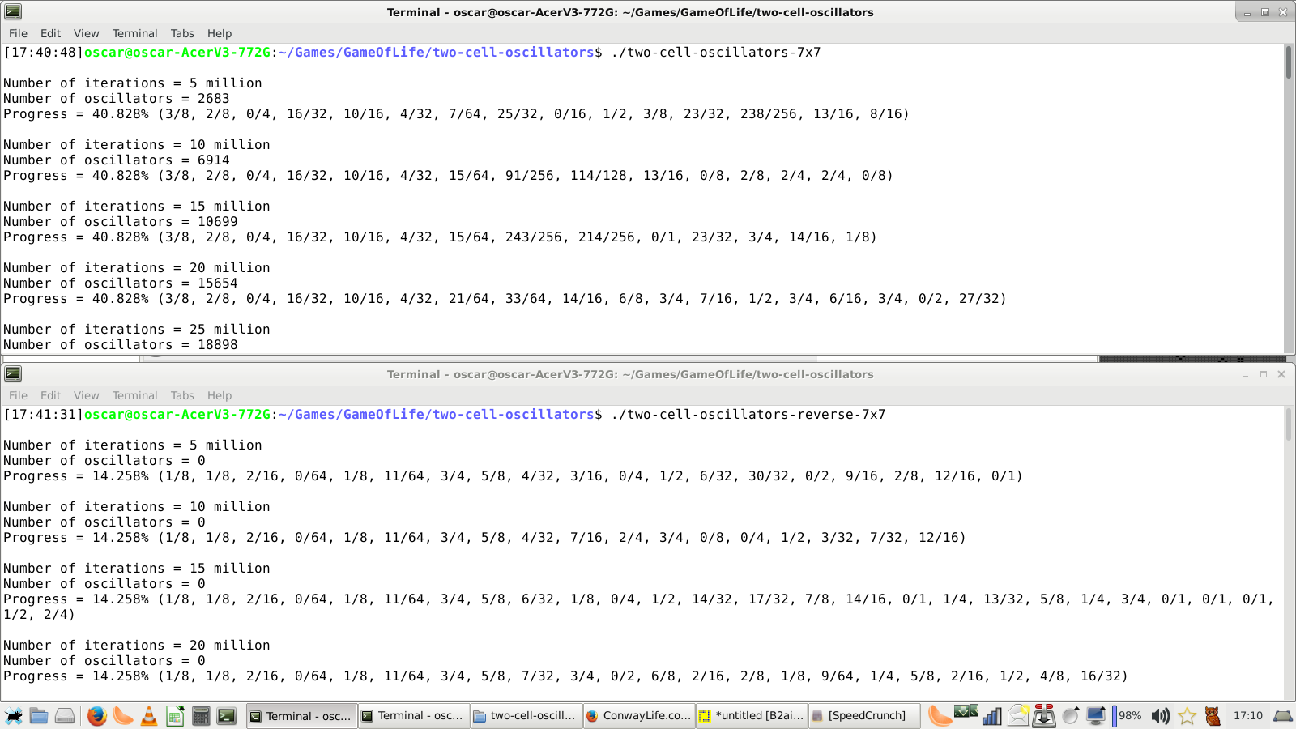Viewport: 1296px width, 729px height.
Task: Click the display monitor tray icon
Action: point(1096,716)
